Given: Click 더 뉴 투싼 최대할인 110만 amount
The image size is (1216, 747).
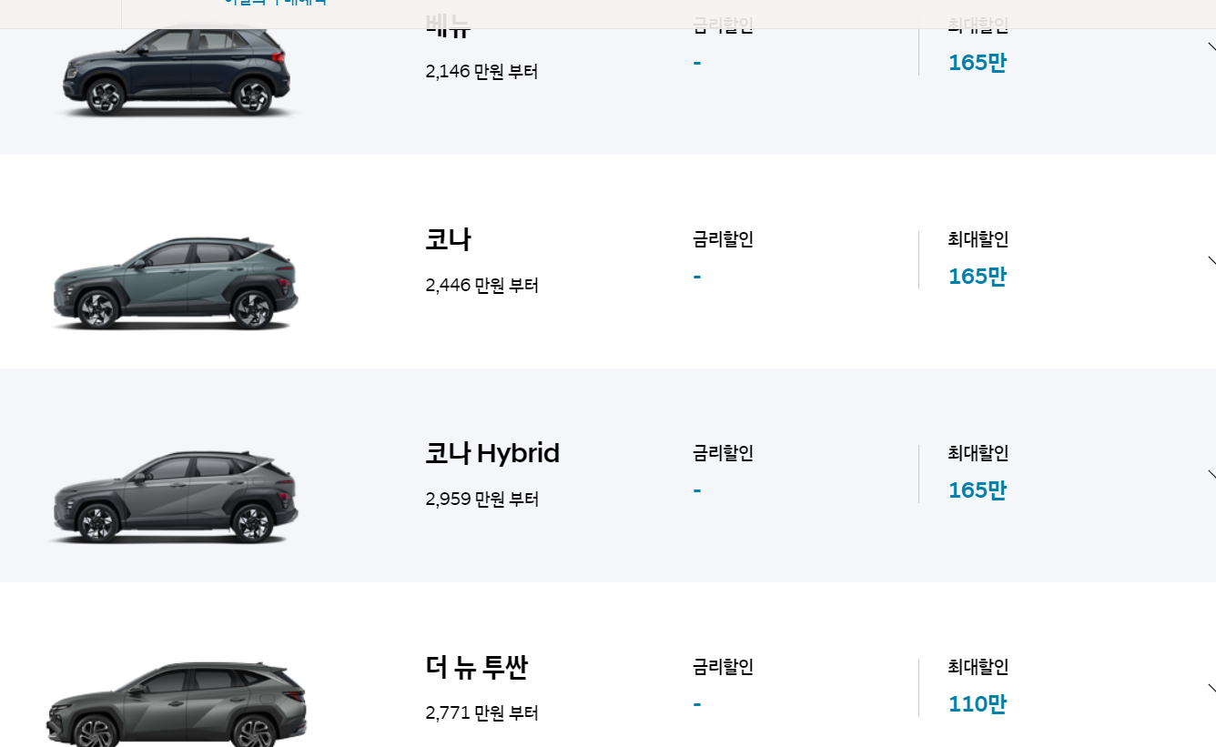Looking at the screenshot, I should [x=976, y=703].
